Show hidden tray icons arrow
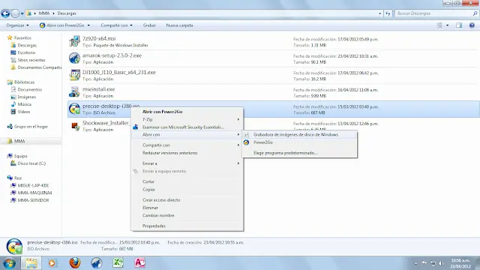480x270 pixels. [x=415, y=263]
